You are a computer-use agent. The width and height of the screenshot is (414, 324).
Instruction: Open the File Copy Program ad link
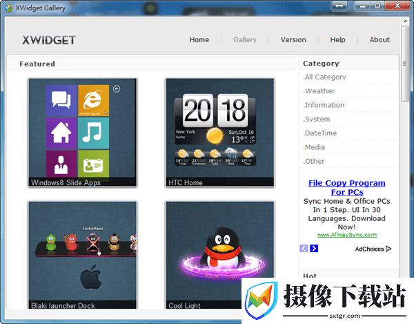[346, 187]
